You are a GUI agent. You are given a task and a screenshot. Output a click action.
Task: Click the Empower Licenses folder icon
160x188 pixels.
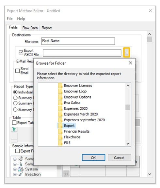(60, 86)
